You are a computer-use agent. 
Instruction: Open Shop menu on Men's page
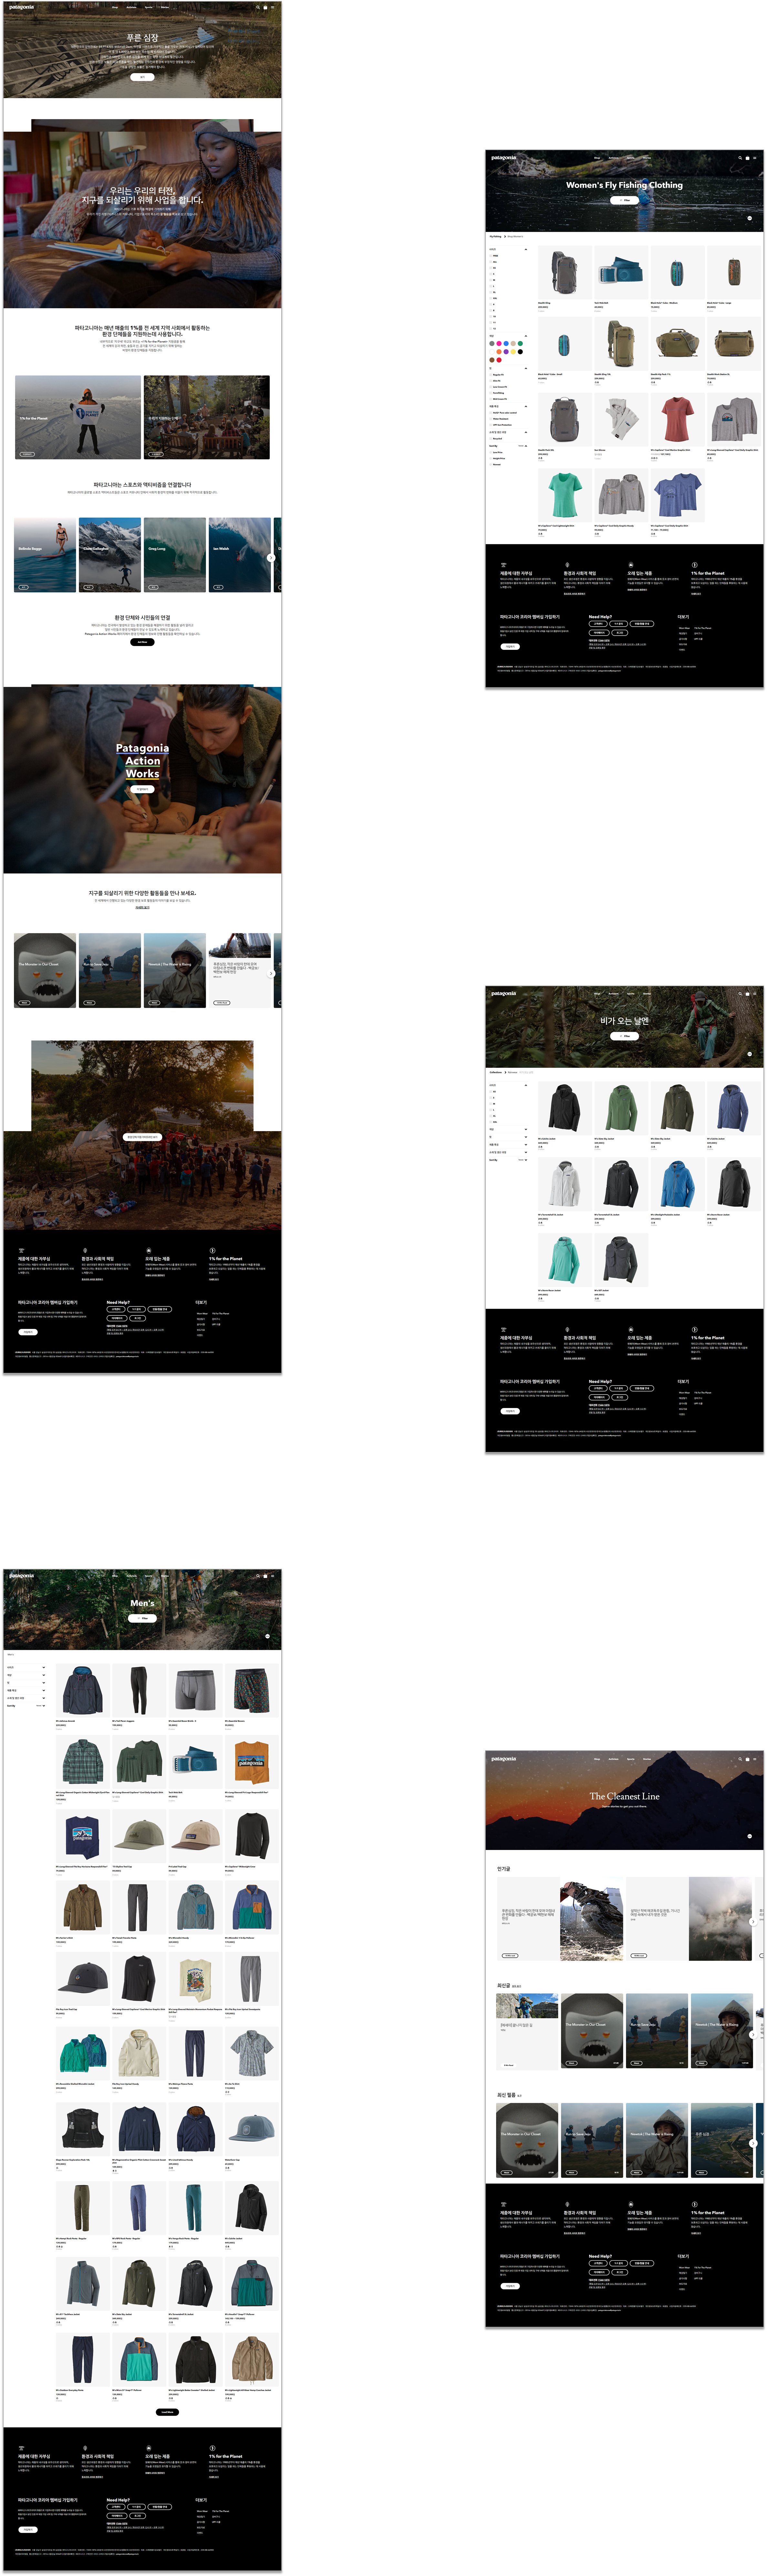pos(115,1576)
